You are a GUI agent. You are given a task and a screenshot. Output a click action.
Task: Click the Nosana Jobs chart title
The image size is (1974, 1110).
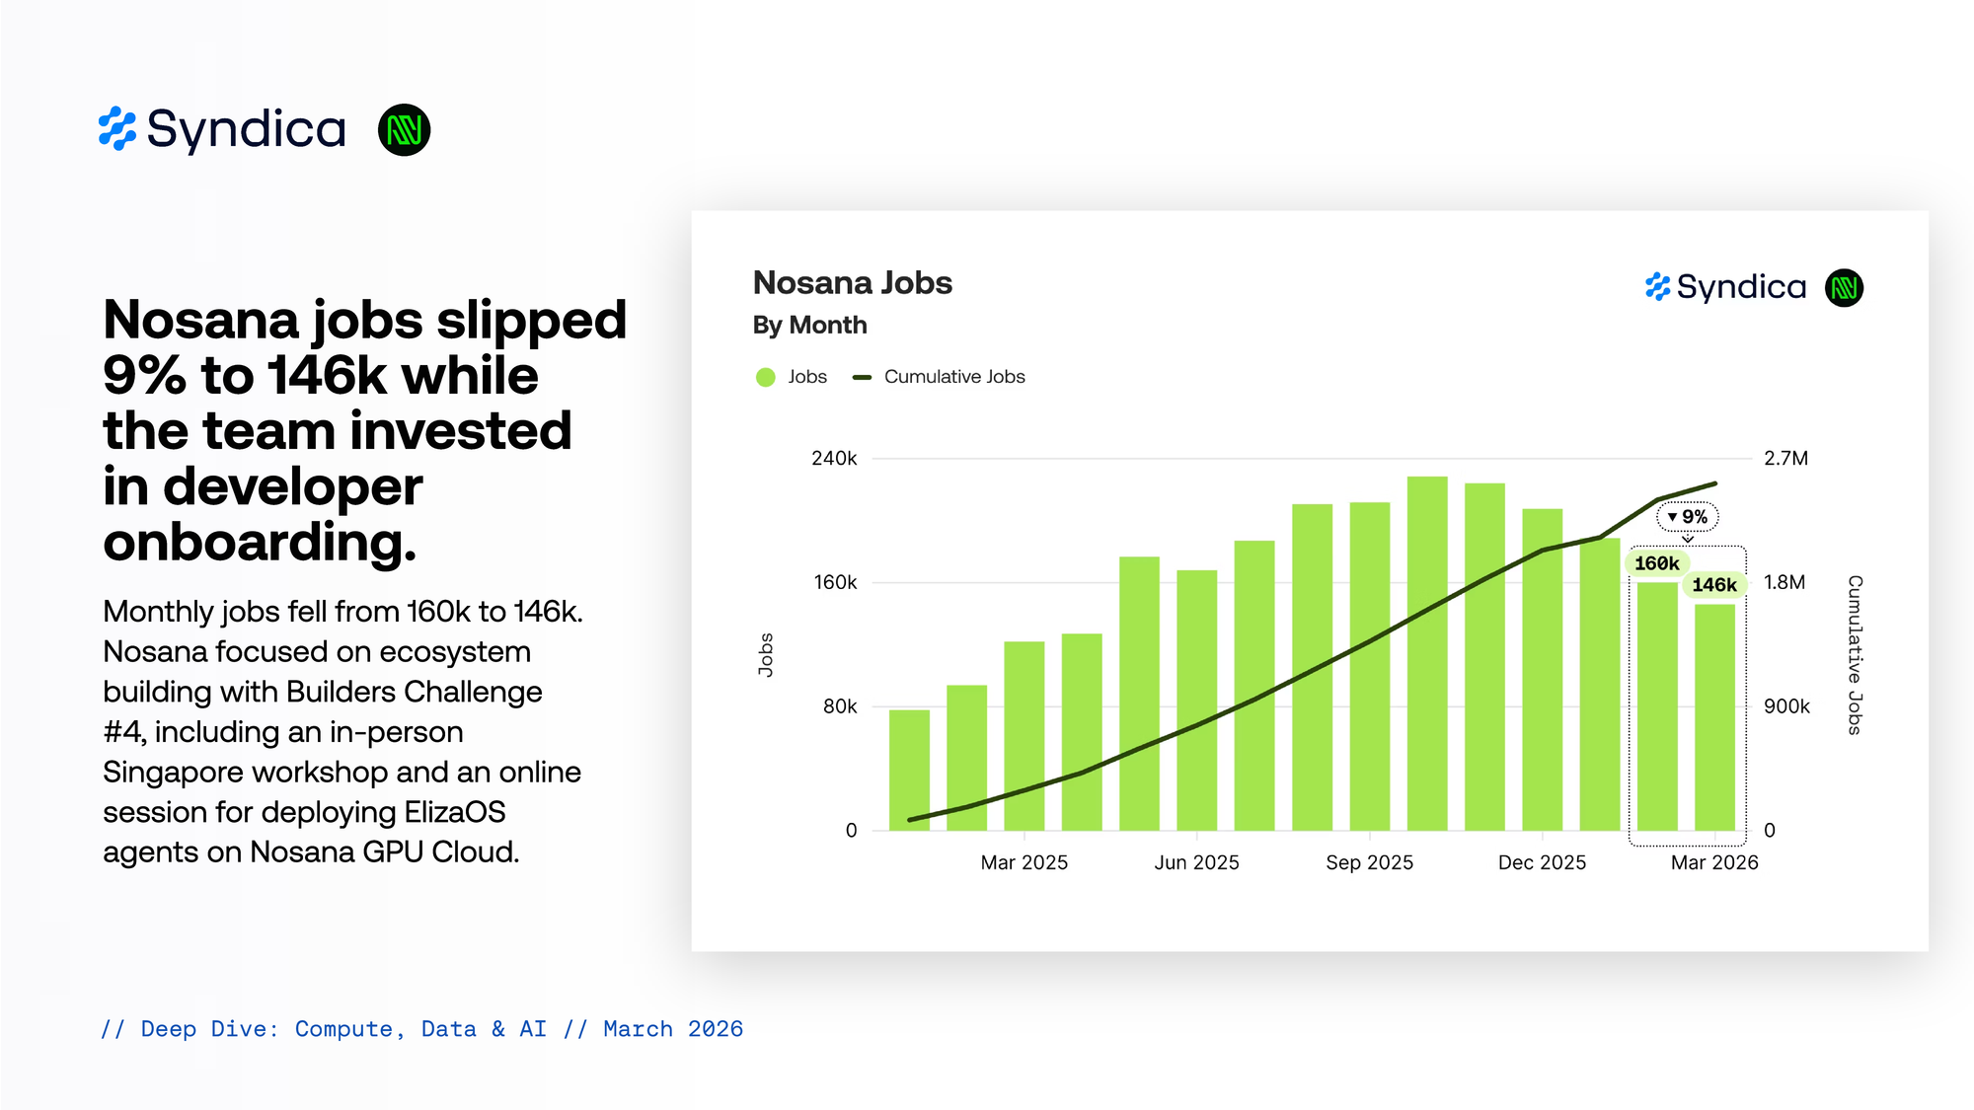pos(852,283)
